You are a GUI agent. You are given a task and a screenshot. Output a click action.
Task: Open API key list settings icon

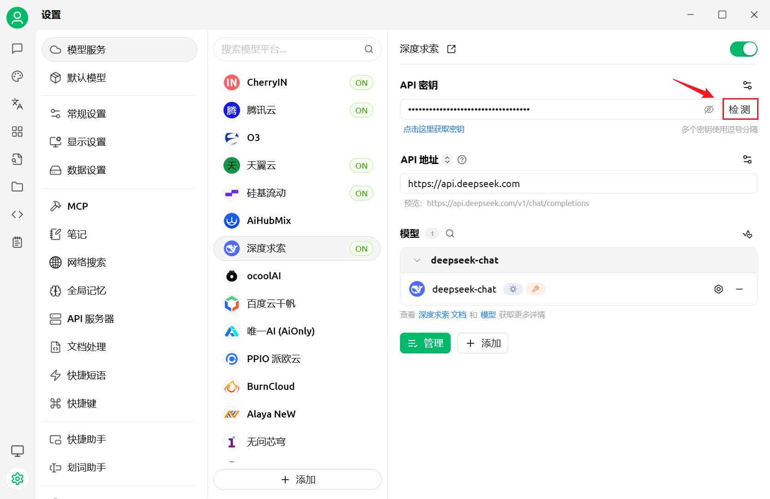pos(747,85)
